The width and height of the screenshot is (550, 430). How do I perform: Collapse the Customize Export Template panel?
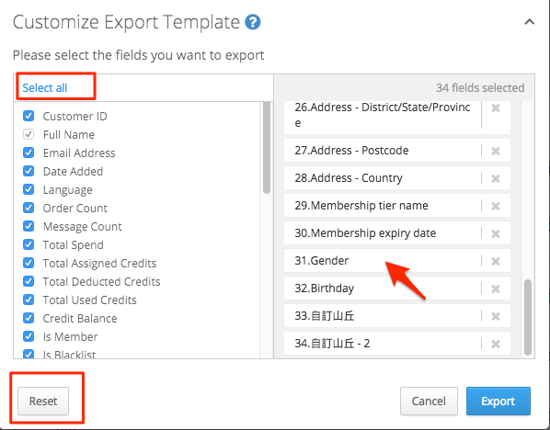[x=529, y=22]
